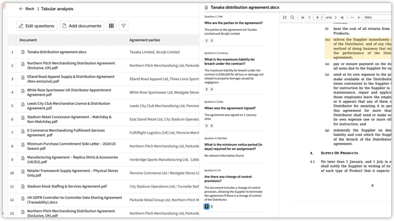Open Elland Road Apparel Supply & Distribution Agreement
394x221 pixels.
pyautogui.click(x=71, y=79)
